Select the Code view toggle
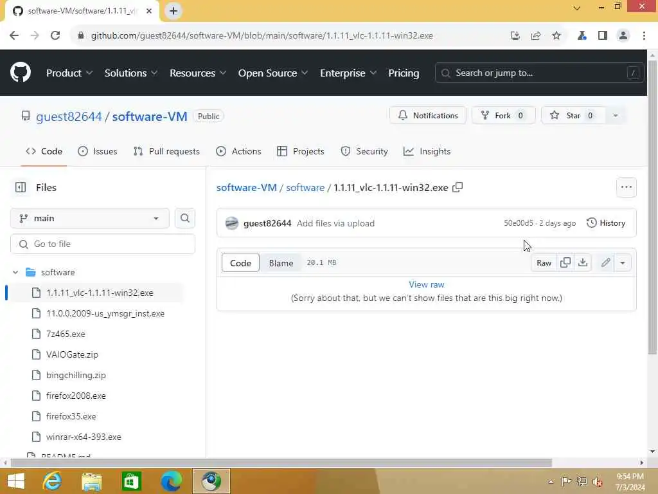This screenshot has height=494, width=658. (240, 263)
